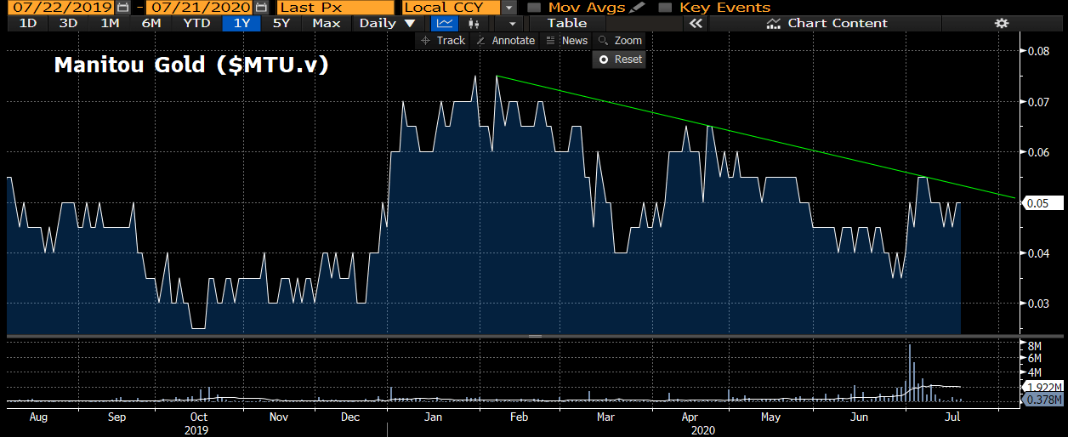The image size is (1068, 437).
Task: Collapse the panel with the double-chevron icon
Action: click(696, 24)
